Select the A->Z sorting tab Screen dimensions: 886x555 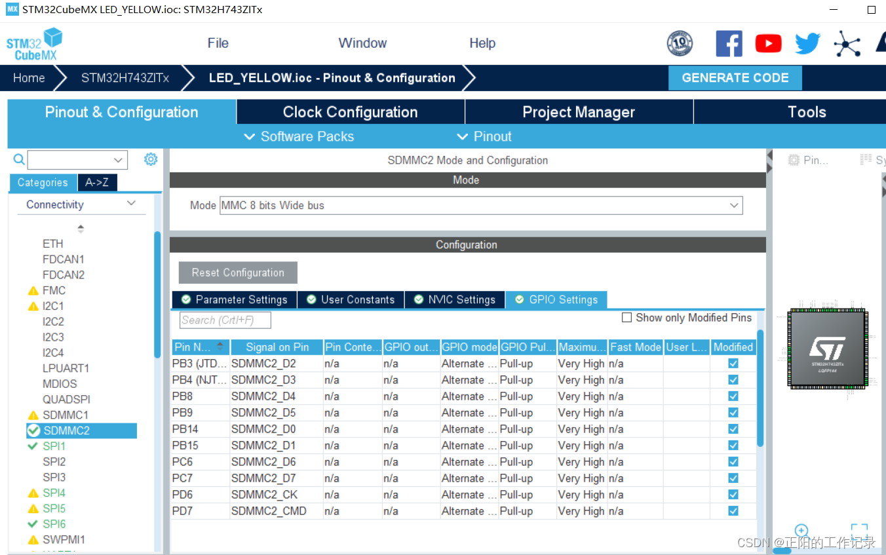pyautogui.click(x=97, y=182)
